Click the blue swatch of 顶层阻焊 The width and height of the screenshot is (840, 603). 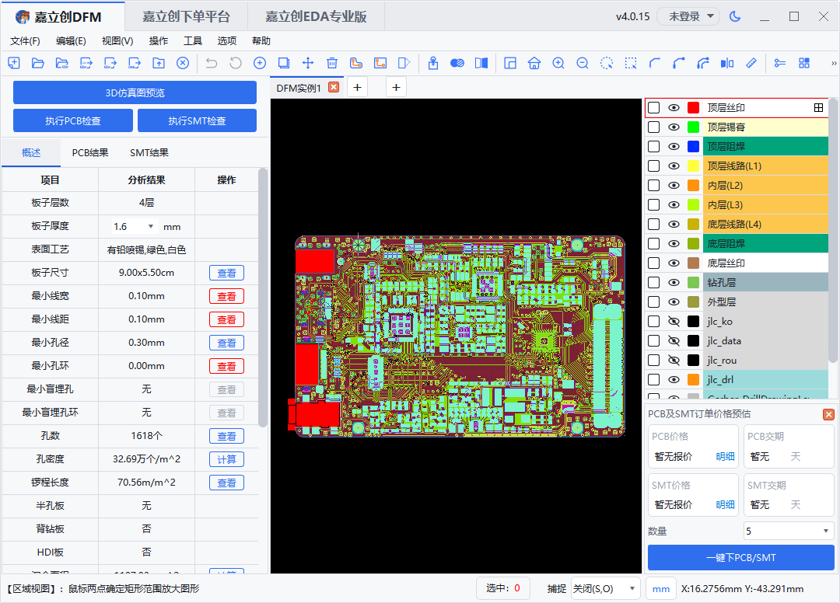(x=693, y=147)
